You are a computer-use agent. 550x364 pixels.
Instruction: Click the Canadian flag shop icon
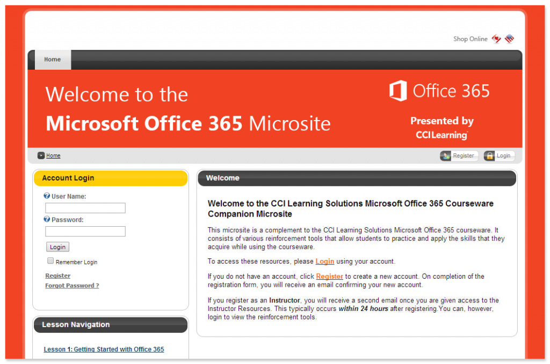tap(496, 38)
